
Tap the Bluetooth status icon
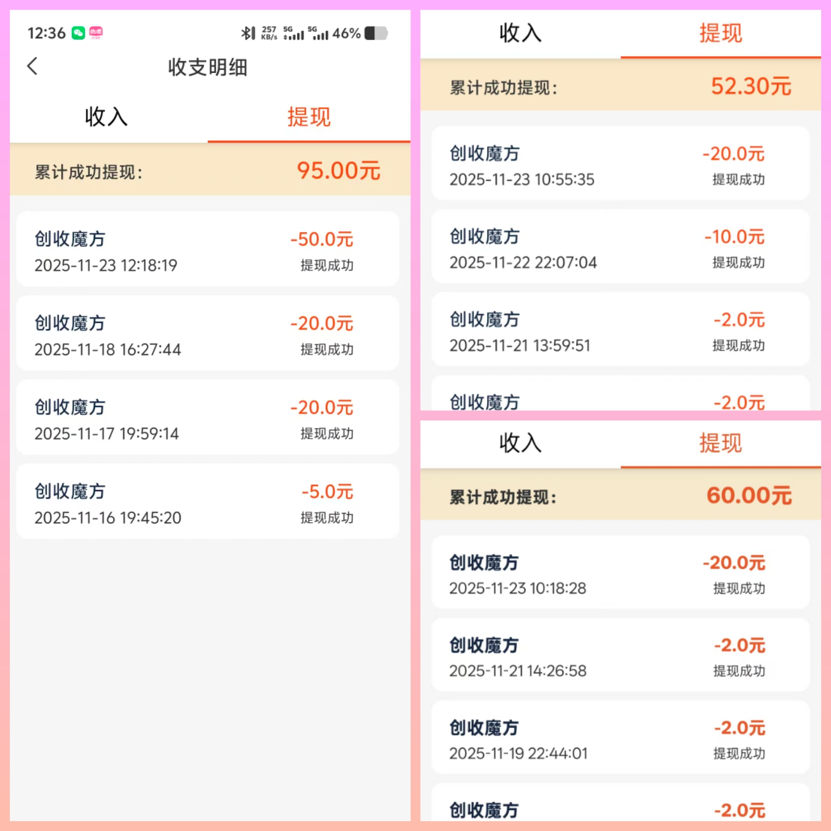[x=248, y=33]
